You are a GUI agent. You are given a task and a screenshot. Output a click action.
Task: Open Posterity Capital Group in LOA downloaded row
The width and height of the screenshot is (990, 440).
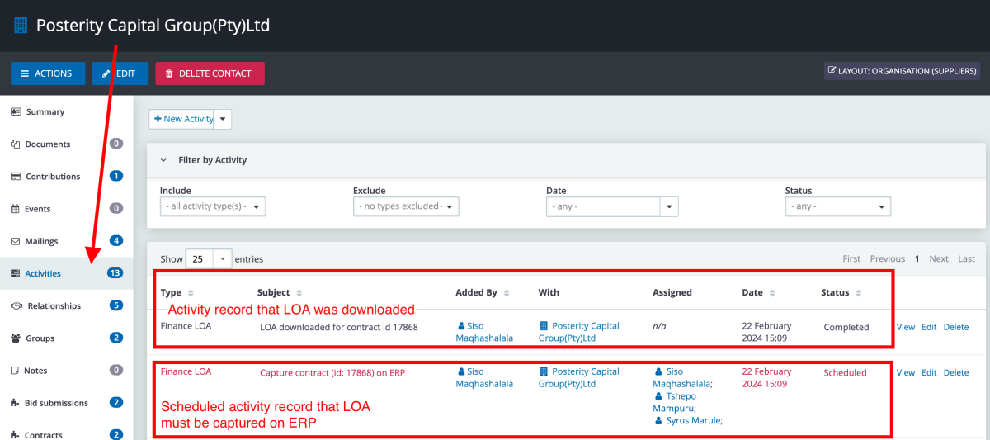580,332
